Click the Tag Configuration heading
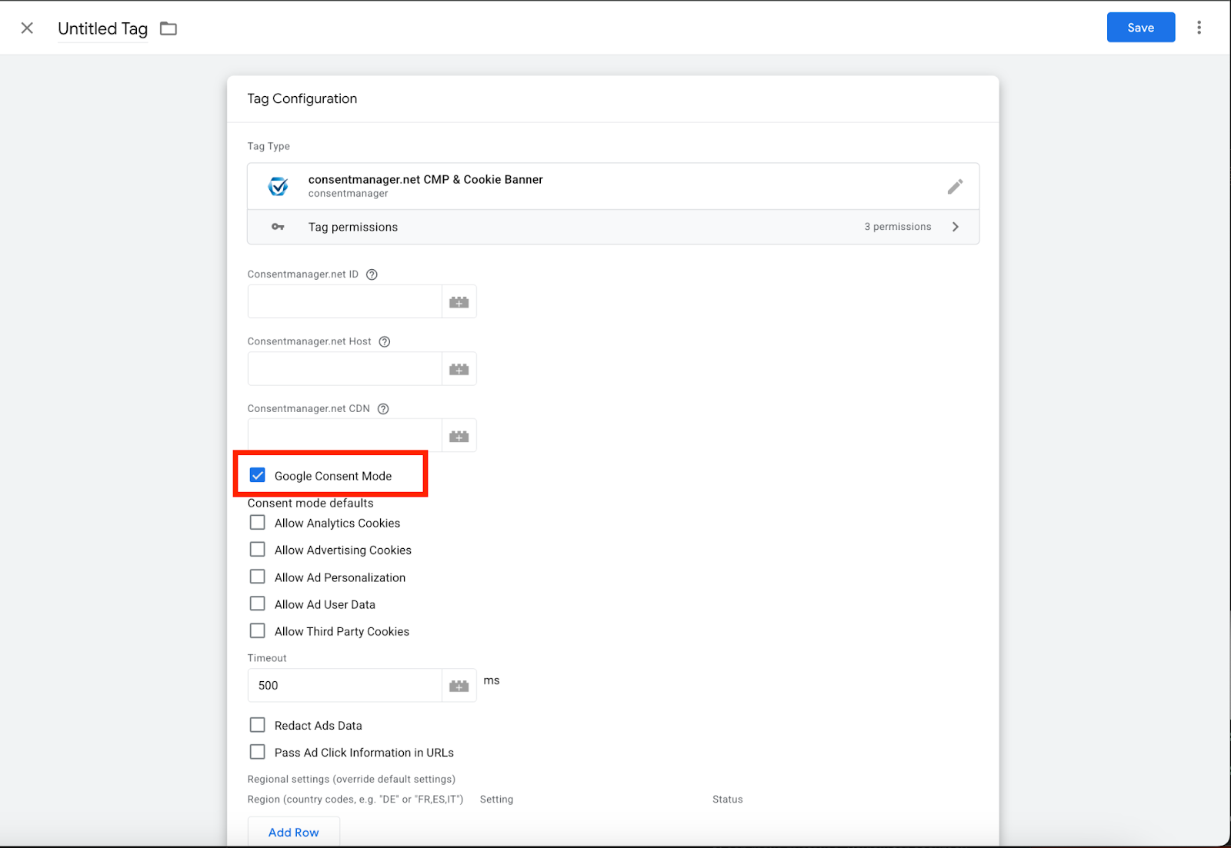The width and height of the screenshot is (1231, 848). coord(302,98)
